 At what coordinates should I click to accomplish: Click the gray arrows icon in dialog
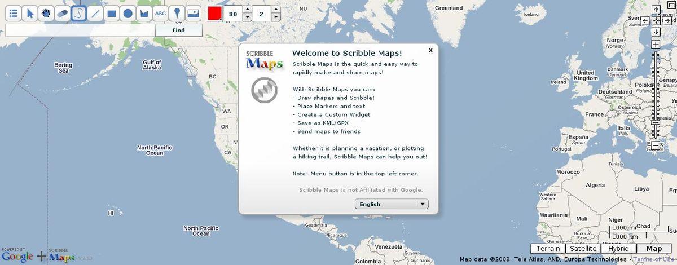[x=264, y=91]
